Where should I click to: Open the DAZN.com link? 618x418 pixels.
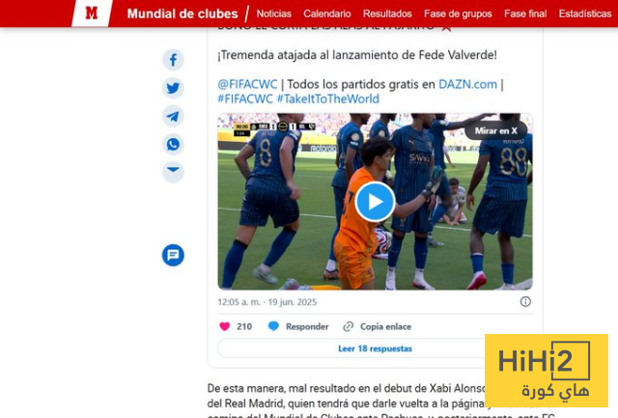(467, 84)
